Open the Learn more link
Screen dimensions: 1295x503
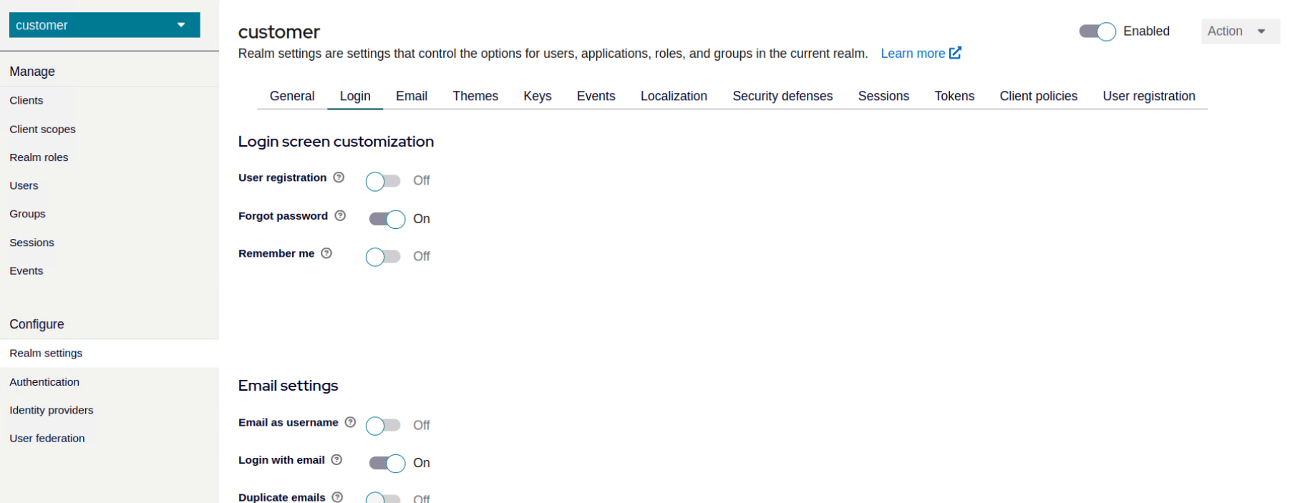click(912, 54)
